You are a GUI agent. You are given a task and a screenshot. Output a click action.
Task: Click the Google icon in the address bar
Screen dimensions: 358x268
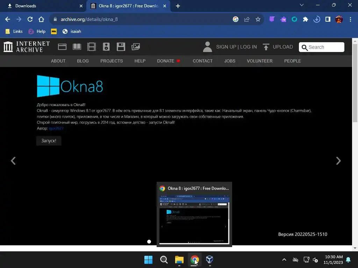(236, 20)
